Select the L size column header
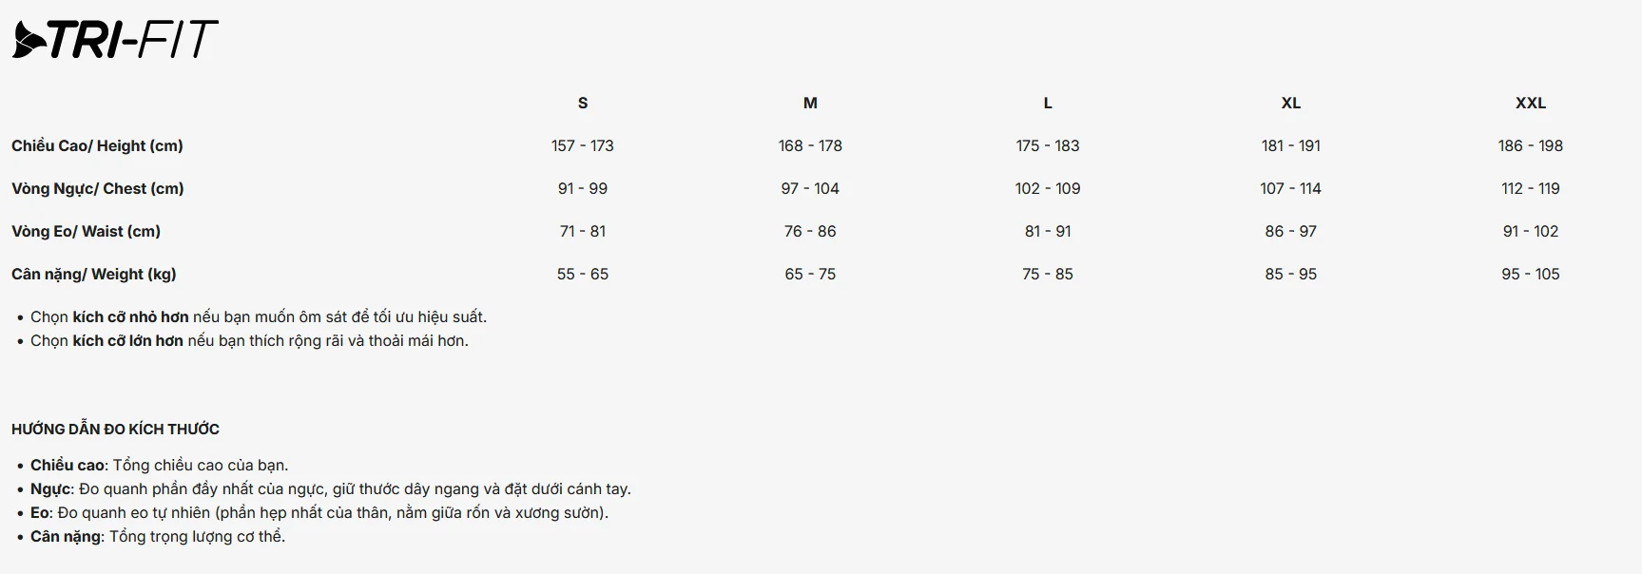 click(x=1048, y=103)
